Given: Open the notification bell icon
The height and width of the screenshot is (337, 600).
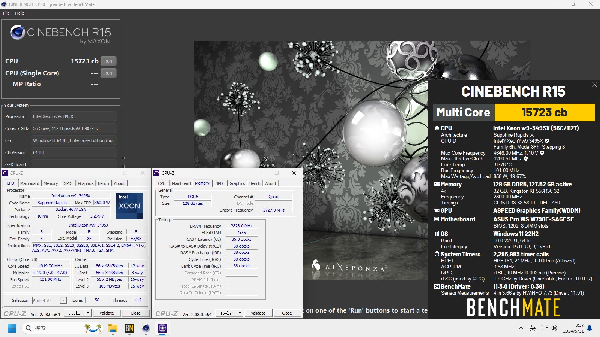Looking at the screenshot, I should [x=589, y=328].
